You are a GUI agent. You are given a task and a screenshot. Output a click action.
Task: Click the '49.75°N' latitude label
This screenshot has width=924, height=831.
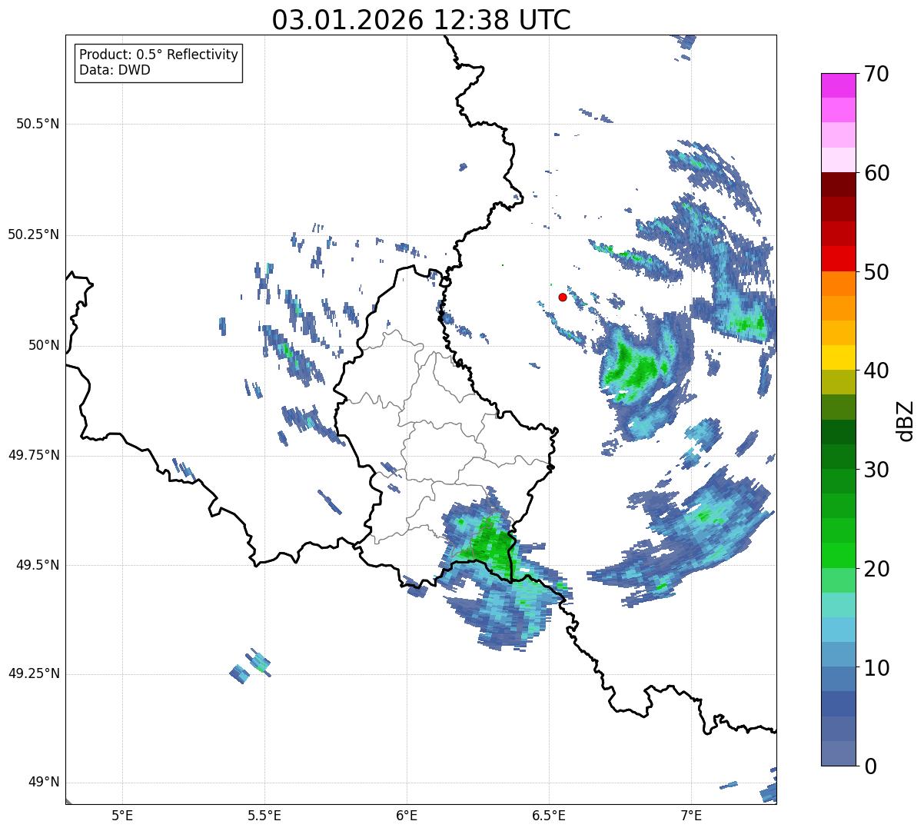click(33, 455)
